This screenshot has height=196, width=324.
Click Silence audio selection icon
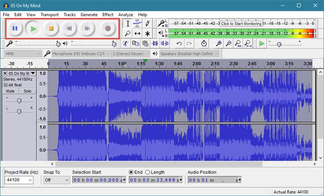pos(164,43)
